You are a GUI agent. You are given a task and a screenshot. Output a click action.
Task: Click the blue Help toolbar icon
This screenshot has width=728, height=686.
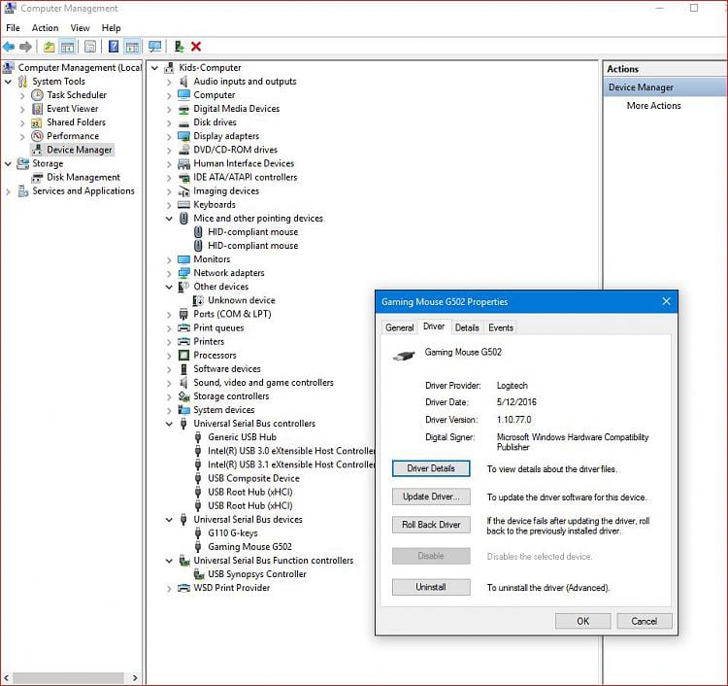[x=114, y=47]
